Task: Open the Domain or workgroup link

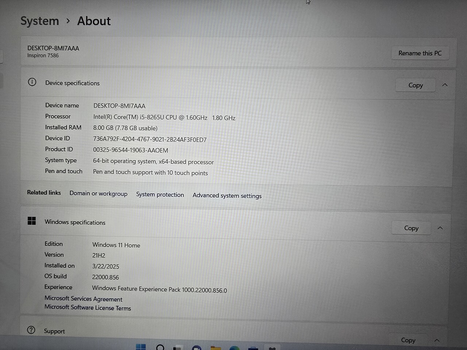Action: coord(99,194)
